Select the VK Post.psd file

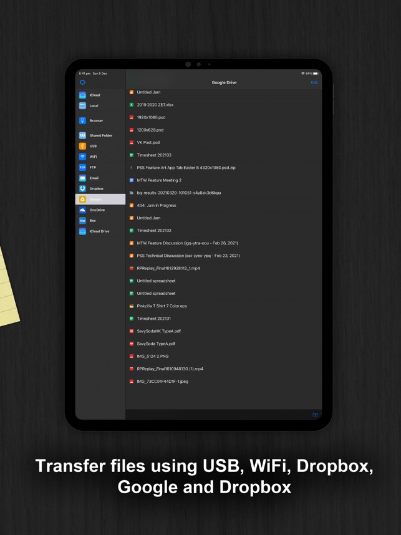click(x=148, y=142)
